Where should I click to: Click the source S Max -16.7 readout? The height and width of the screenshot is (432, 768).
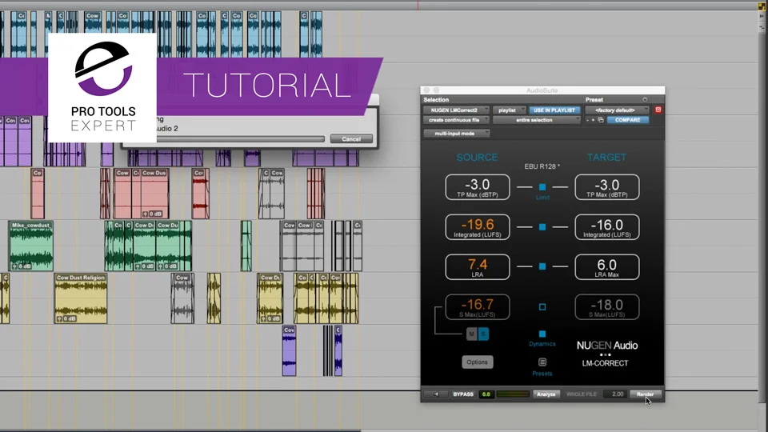477,307
